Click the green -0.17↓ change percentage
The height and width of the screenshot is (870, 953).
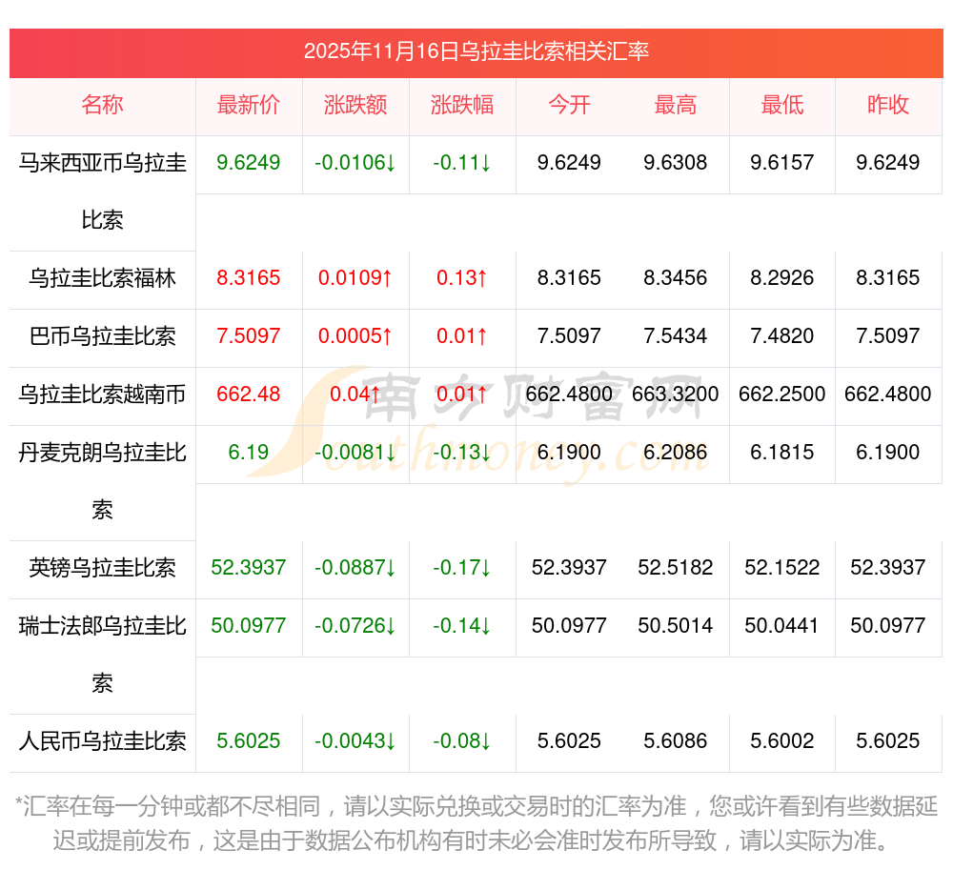click(462, 568)
